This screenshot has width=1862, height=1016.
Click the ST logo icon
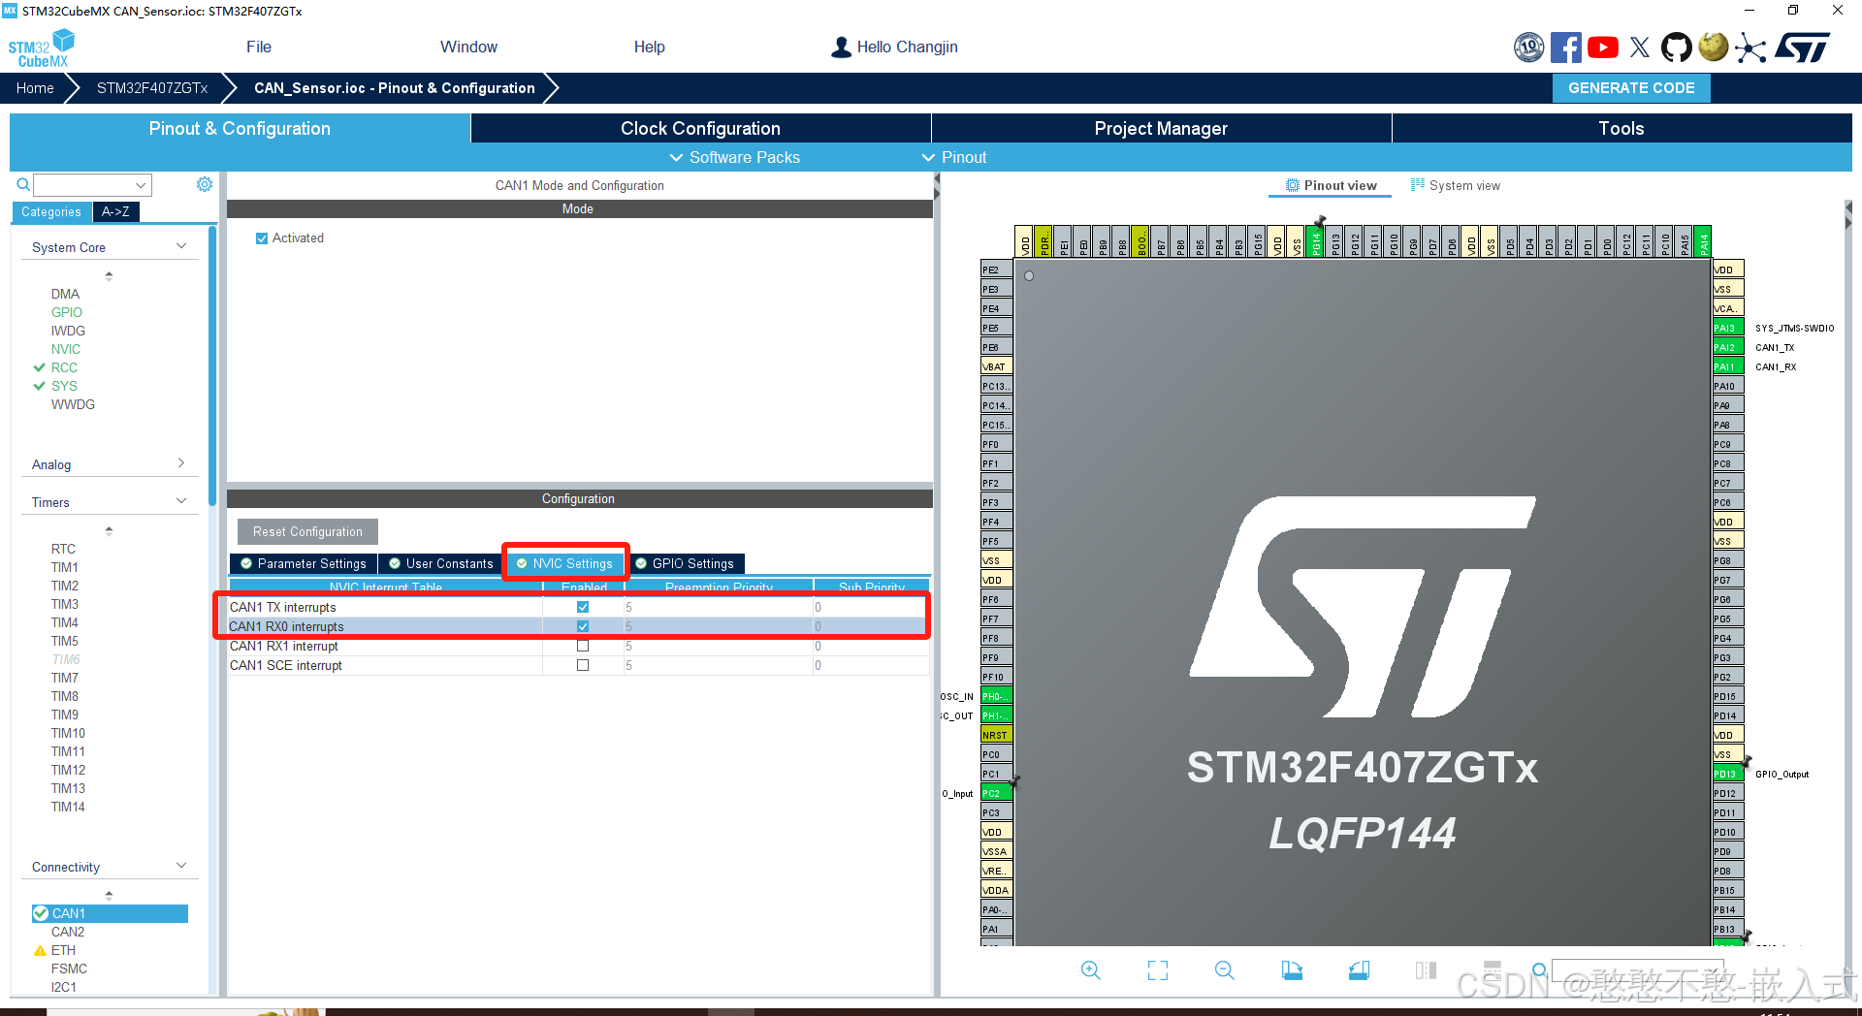click(x=1804, y=48)
